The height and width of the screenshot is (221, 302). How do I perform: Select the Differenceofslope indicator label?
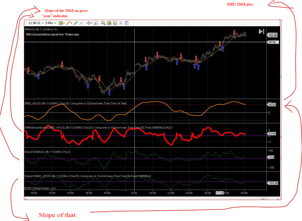click(x=98, y=128)
